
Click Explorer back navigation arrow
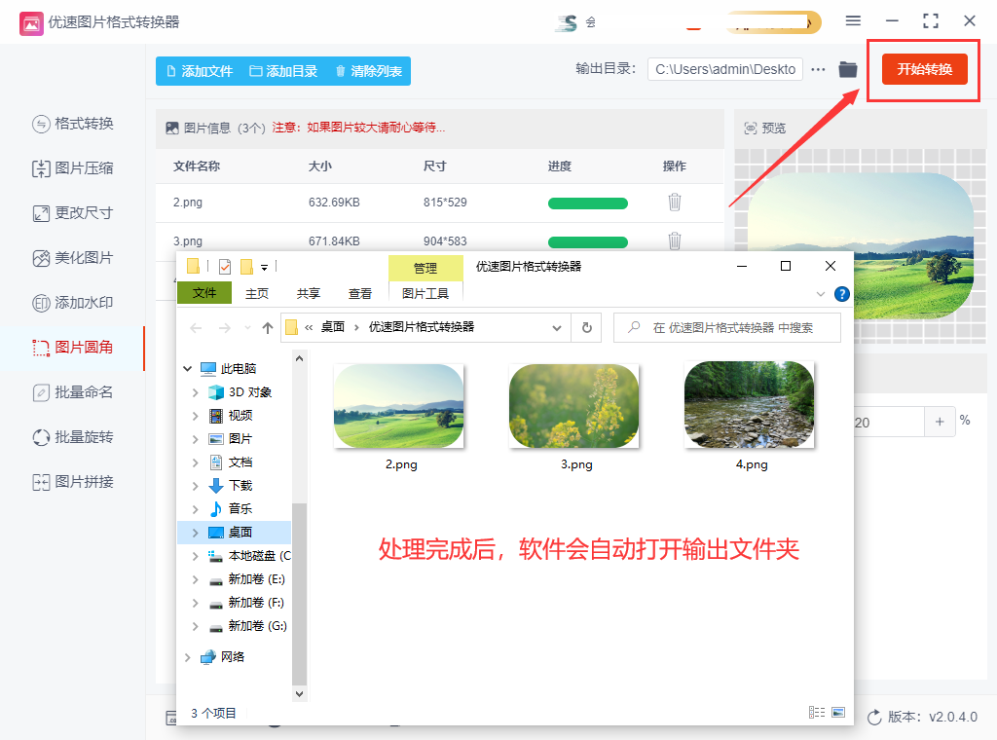[196, 328]
